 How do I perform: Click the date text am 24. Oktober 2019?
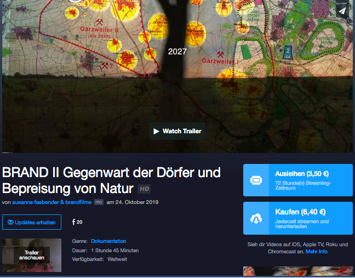133,202
